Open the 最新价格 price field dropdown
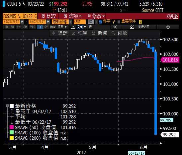The height and width of the screenshot is (155, 182). [x=70, y=22]
